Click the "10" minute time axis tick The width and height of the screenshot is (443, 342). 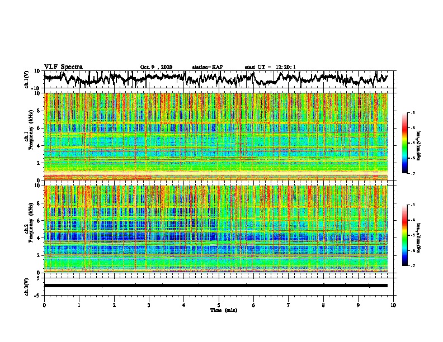(393, 305)
